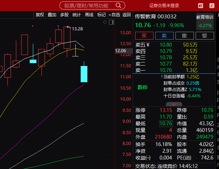
Task: Click the 跌停 status label
Action: tap(143, 87)
